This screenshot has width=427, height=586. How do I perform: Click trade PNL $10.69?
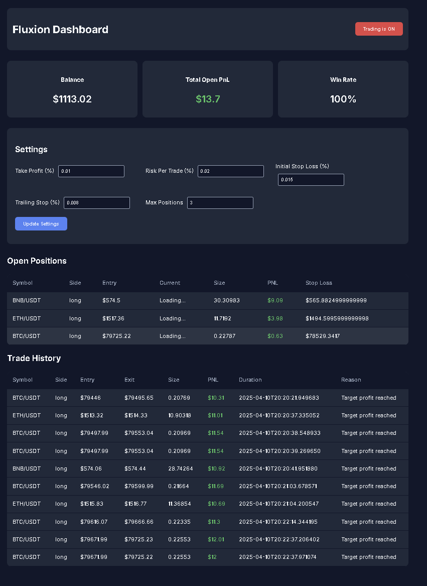(216, 504)
